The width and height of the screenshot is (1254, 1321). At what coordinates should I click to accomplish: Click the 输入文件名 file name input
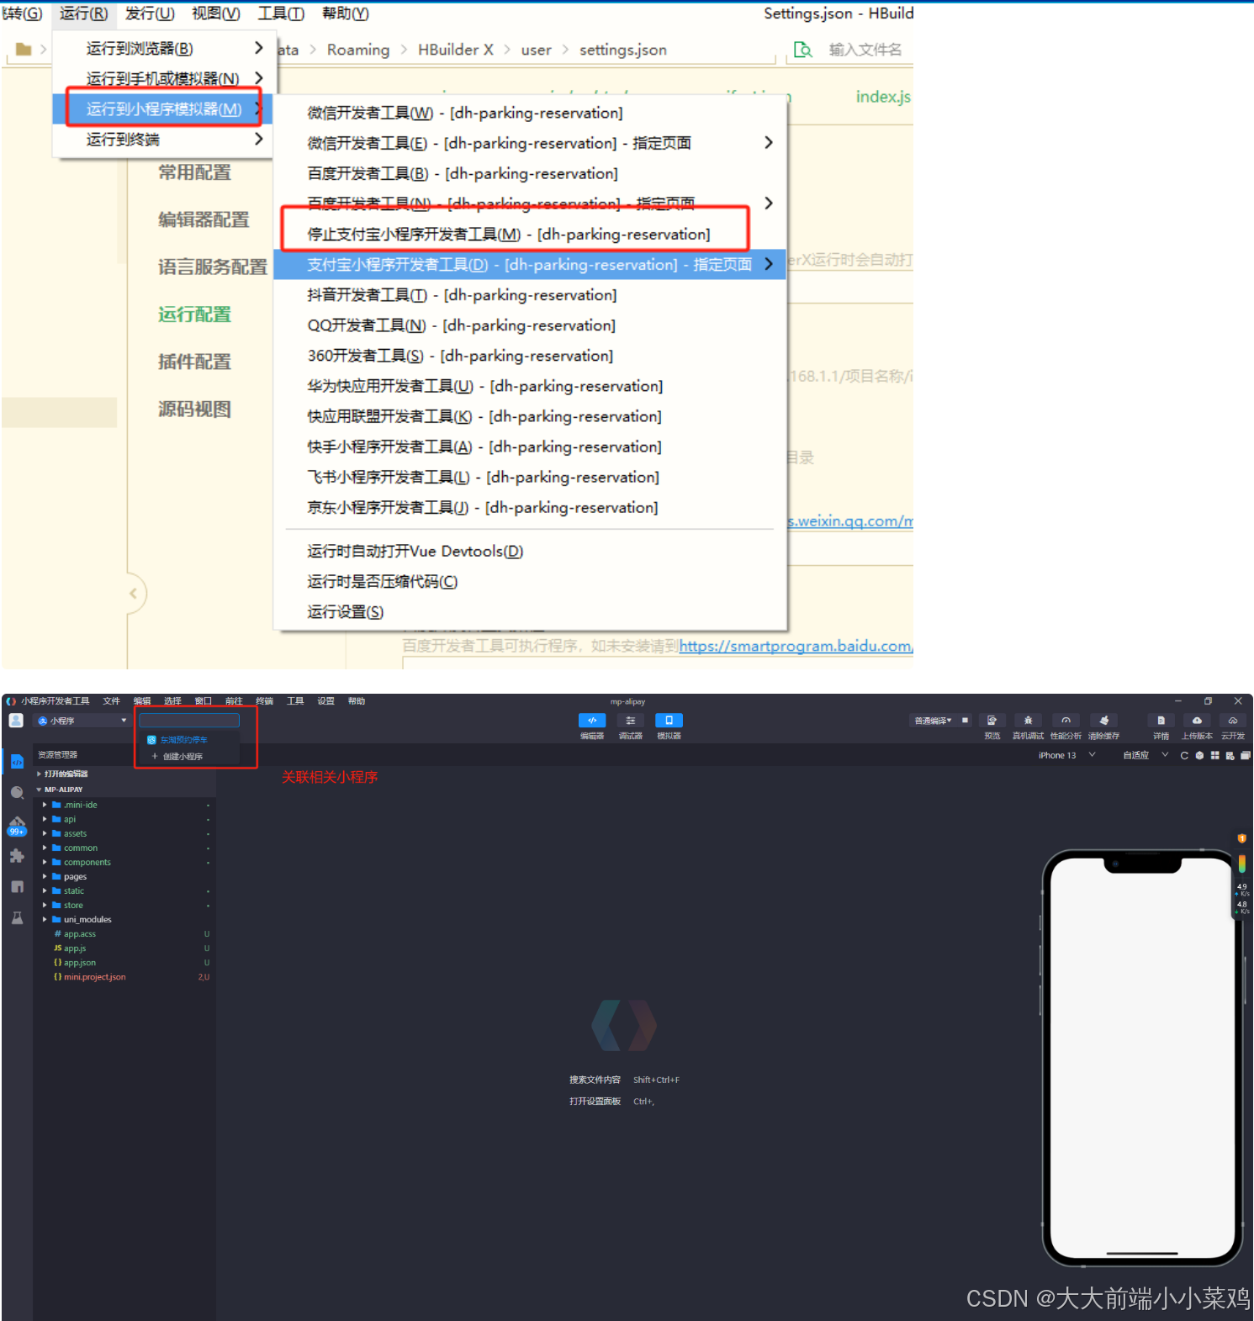865,50
